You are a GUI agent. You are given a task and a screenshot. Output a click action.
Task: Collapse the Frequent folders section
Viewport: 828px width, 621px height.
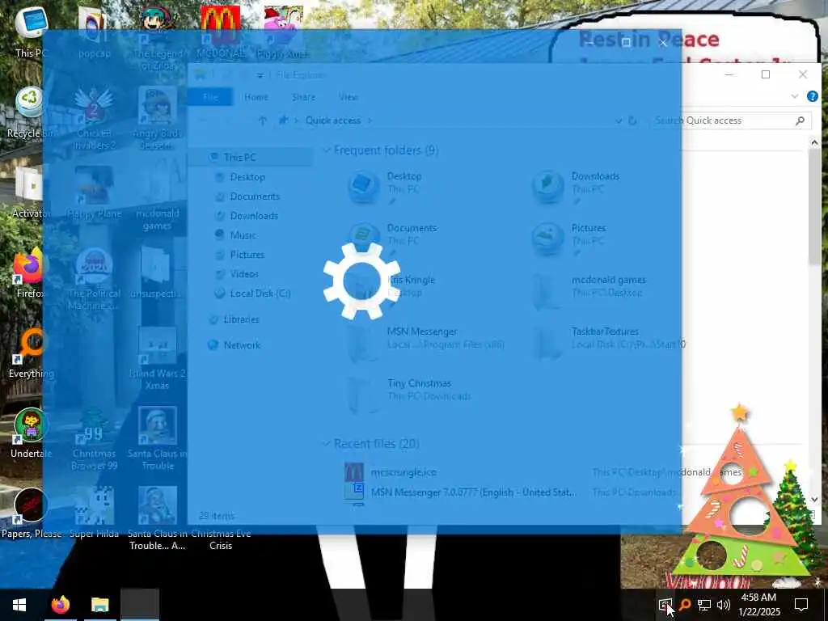click(327, 150)
